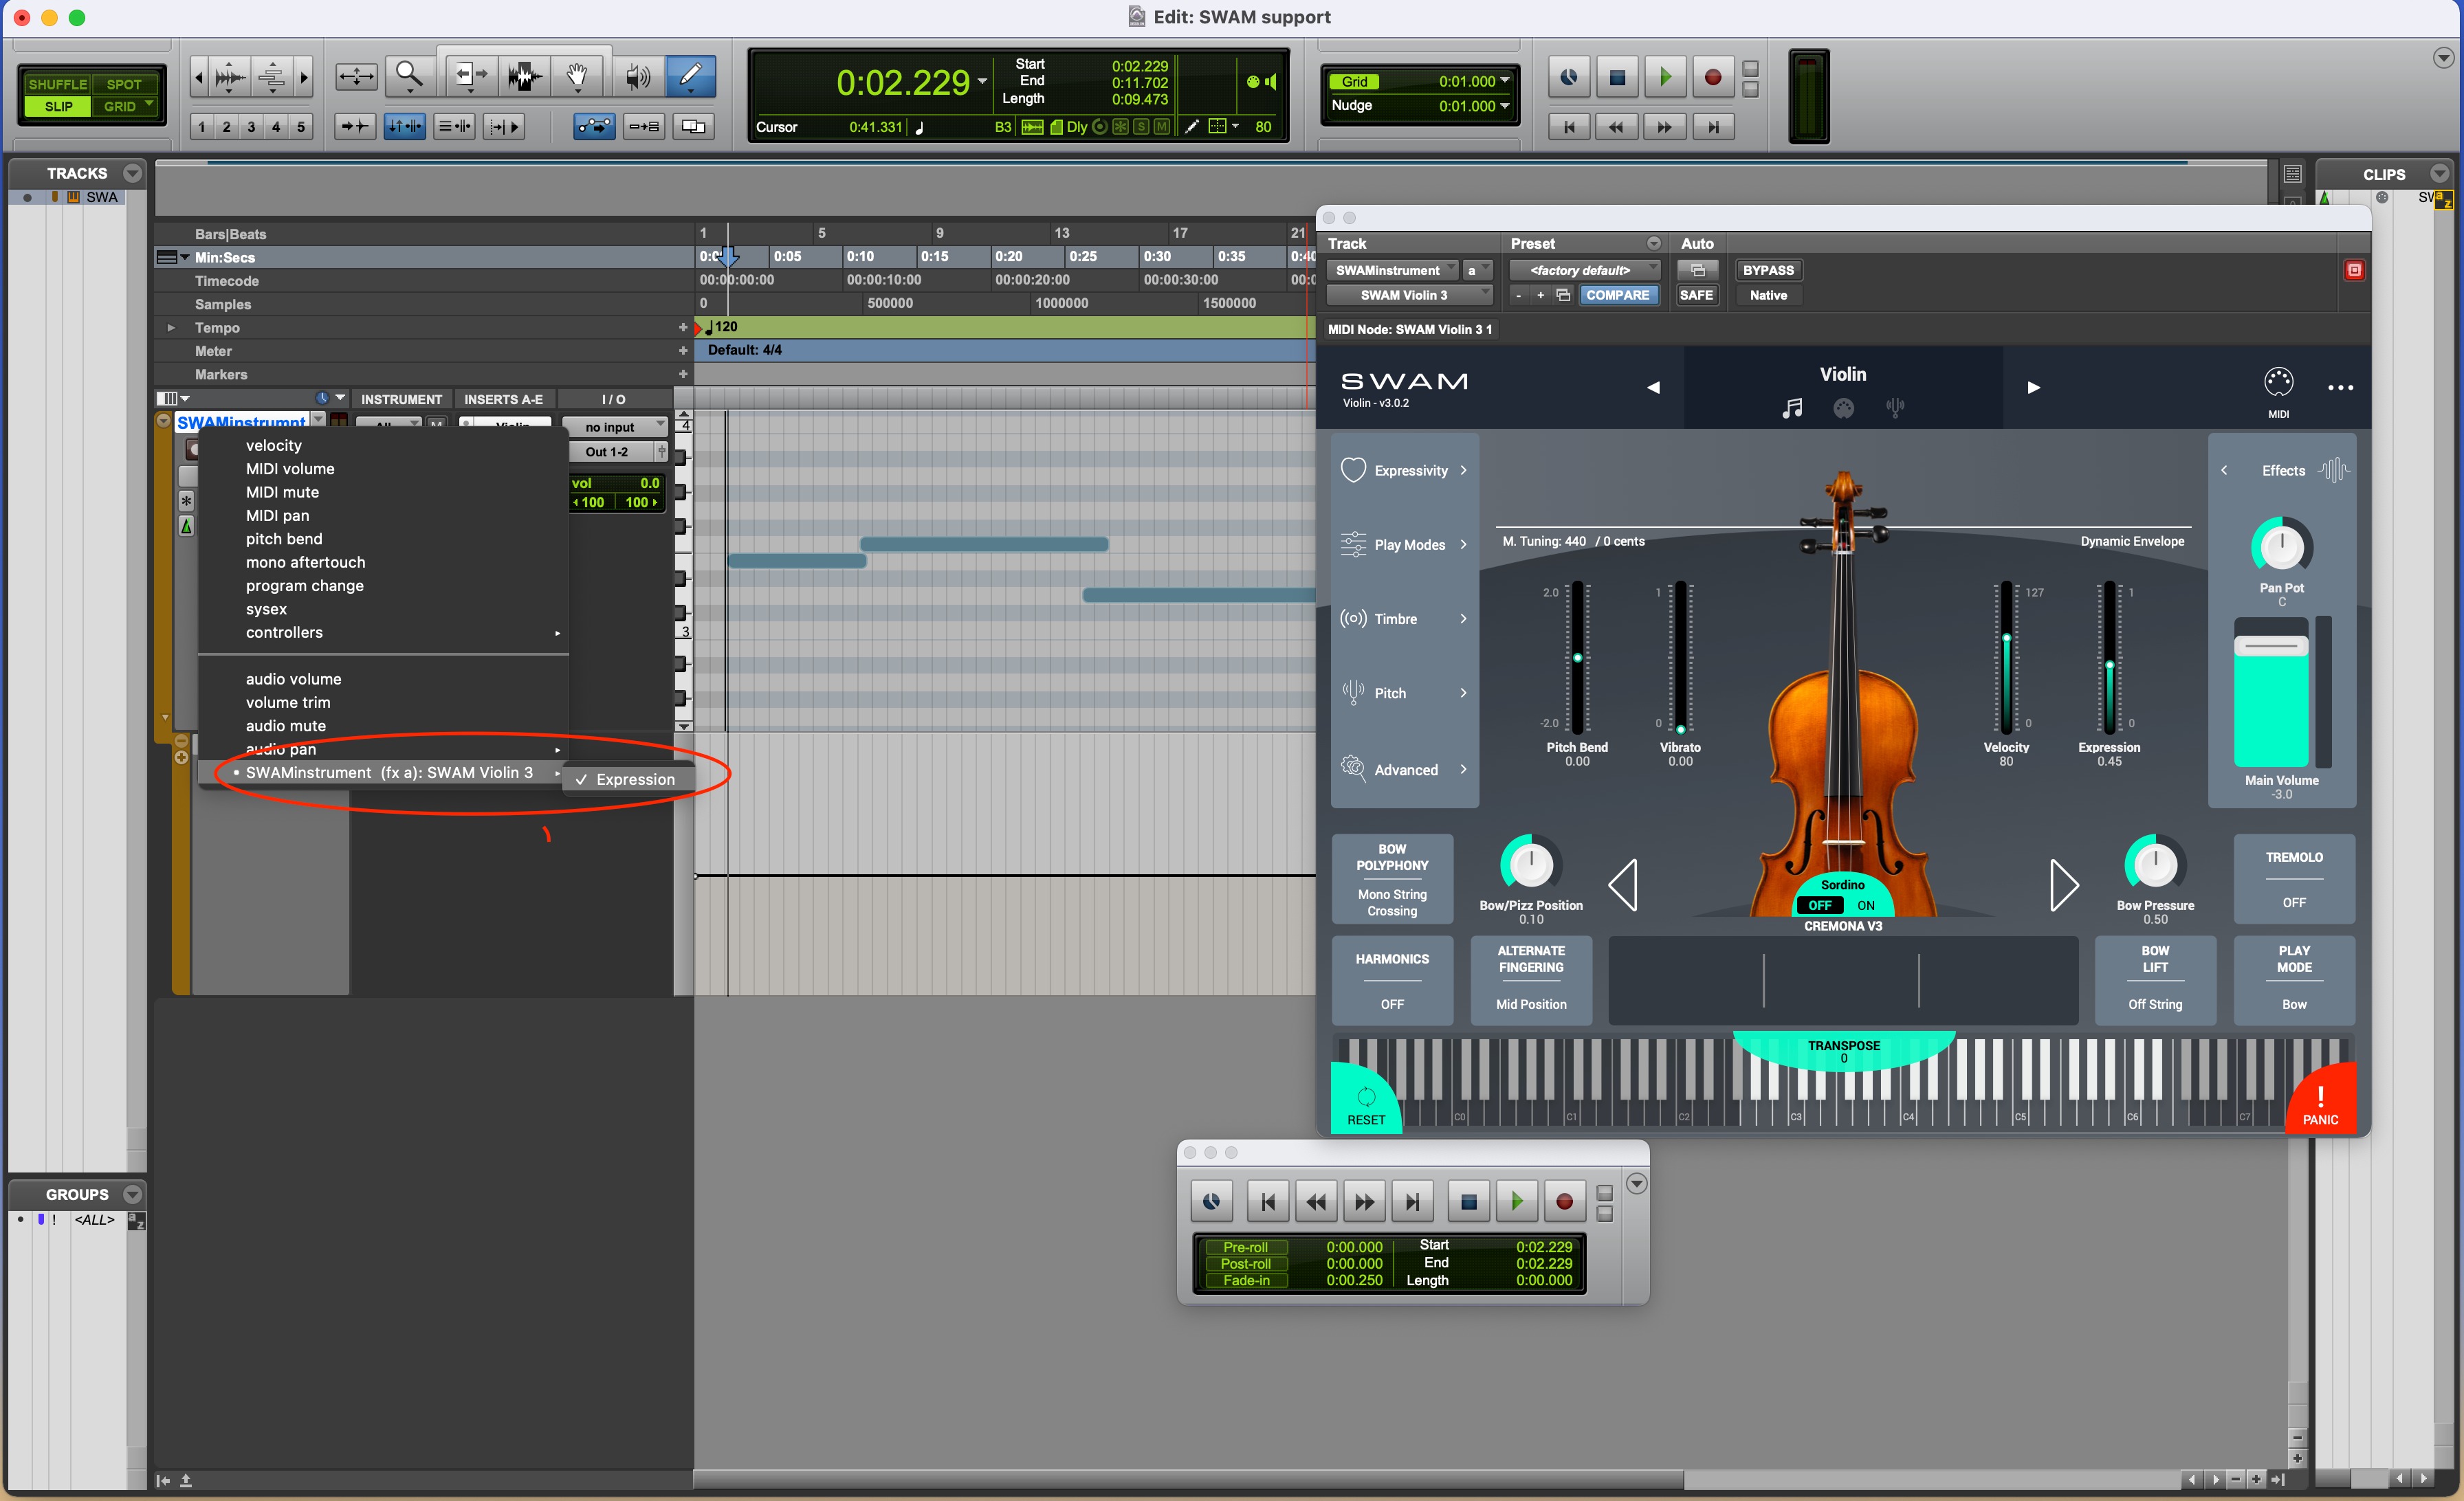This screenshot has height=1501, width=2464.
Task: Open the Grid value dropdown
Action: coord(1504,81)
